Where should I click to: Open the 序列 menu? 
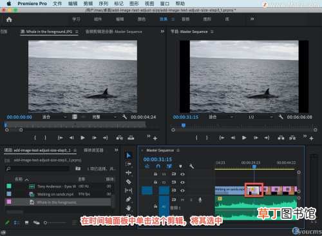[x=104, y=3]
